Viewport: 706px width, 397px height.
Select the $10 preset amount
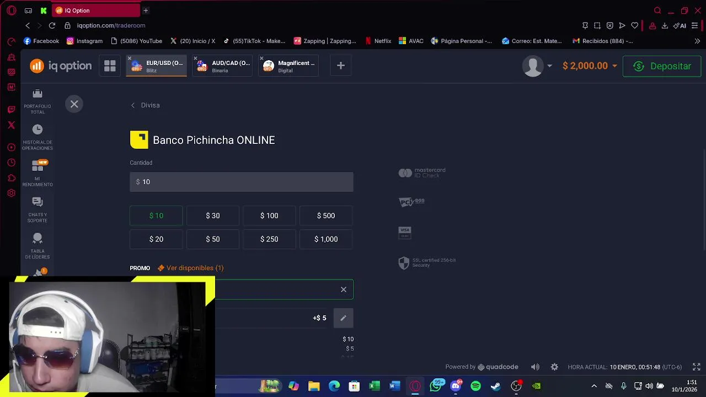[x=156, y=216]
